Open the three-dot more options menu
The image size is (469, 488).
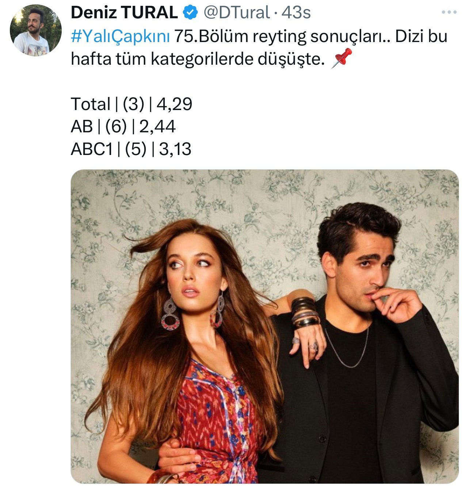point(449,12)
